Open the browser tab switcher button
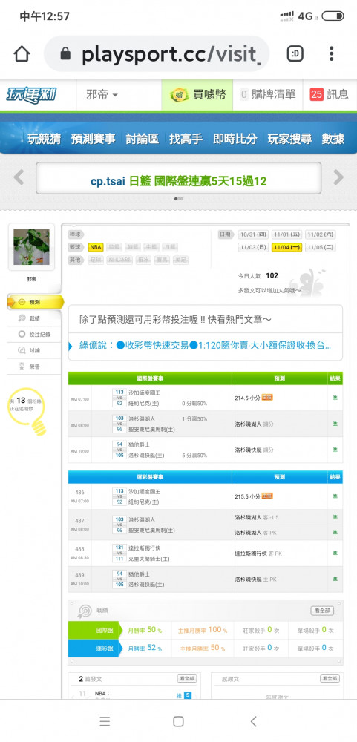 (295, 54)
